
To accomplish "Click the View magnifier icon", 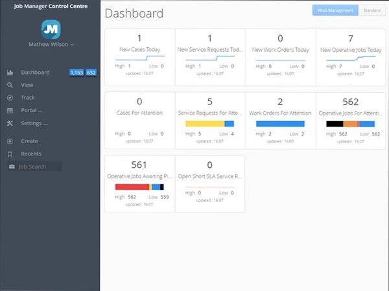I will [x=10, y=85].
